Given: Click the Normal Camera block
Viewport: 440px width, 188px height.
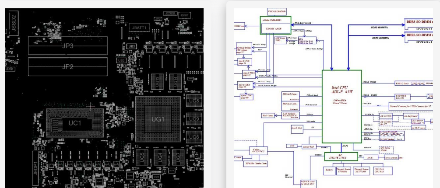Looking at the screenshot, I should (411, 107).
